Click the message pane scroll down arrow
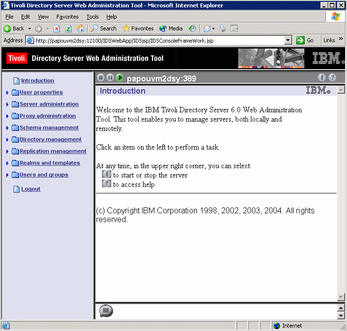The image size is (347, 331). [x=341, y=316]
